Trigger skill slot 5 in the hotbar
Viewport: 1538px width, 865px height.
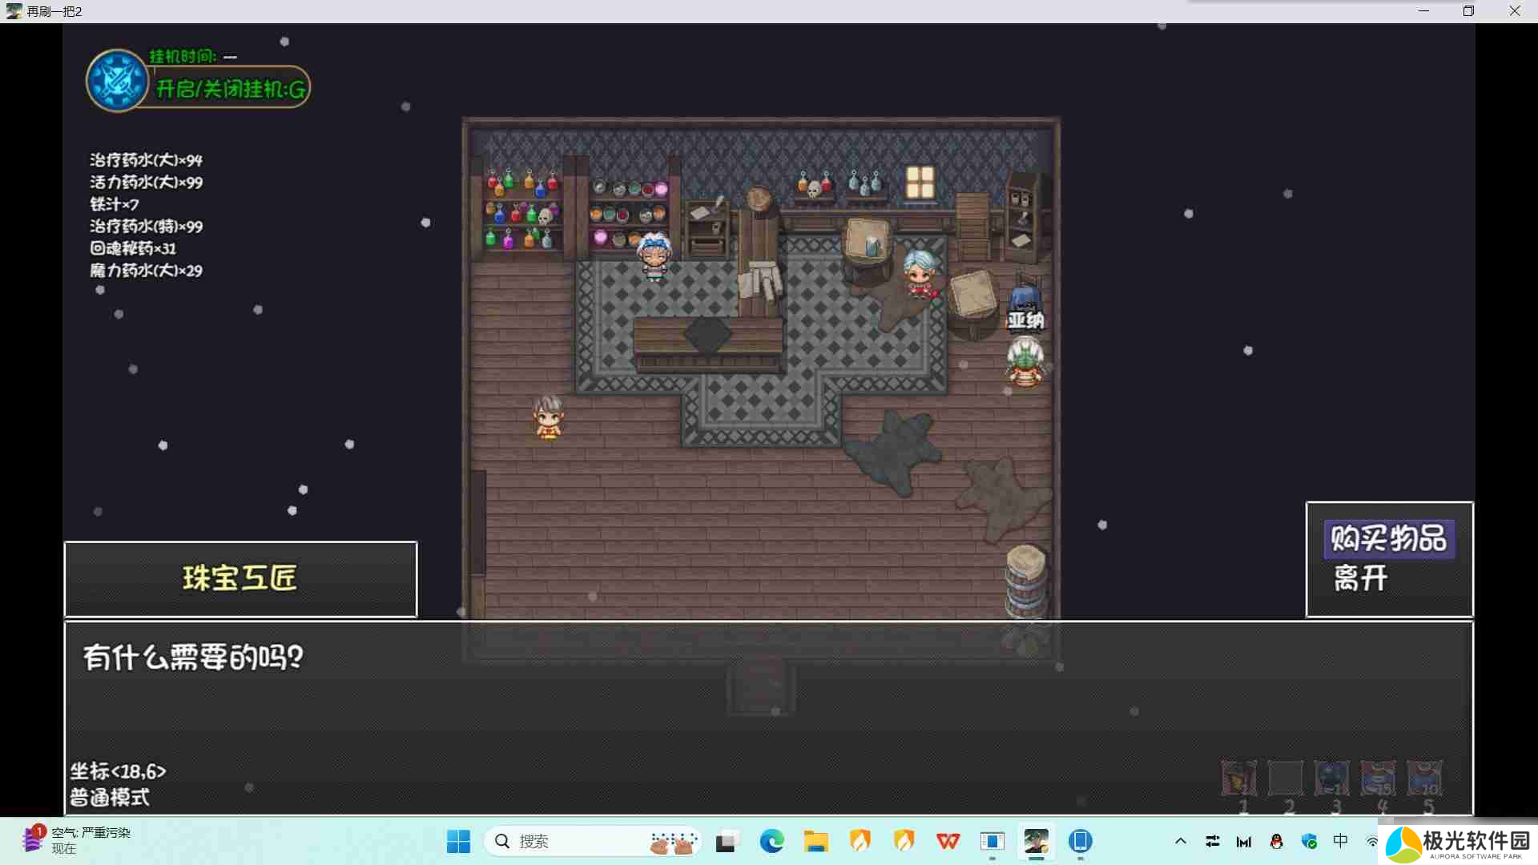tap(1424, 778)
